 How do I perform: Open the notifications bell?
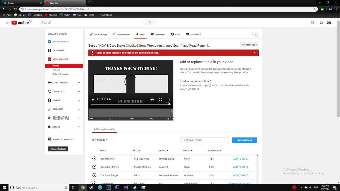point(321,22)
